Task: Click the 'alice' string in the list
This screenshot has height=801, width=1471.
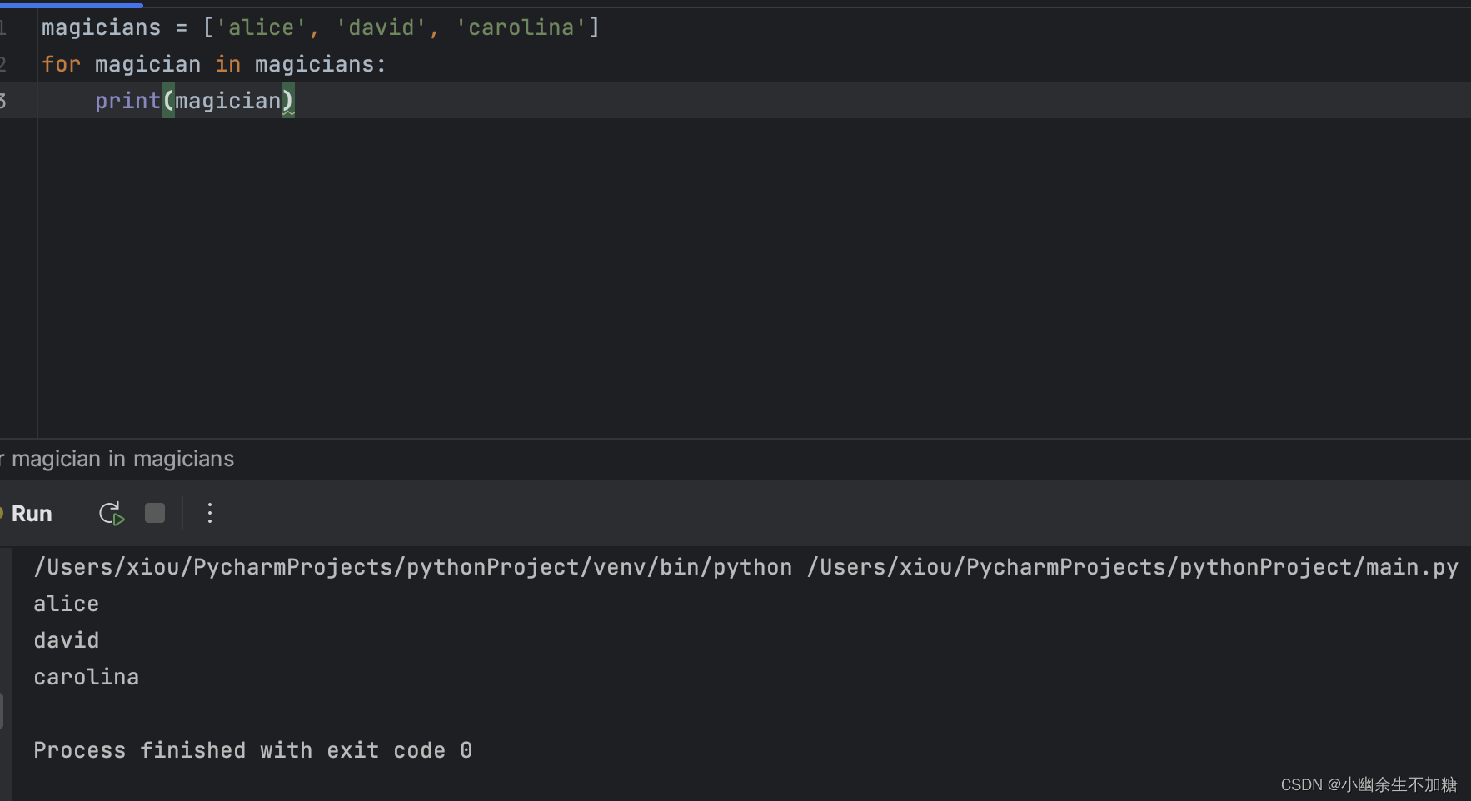Action: point(262,27)
